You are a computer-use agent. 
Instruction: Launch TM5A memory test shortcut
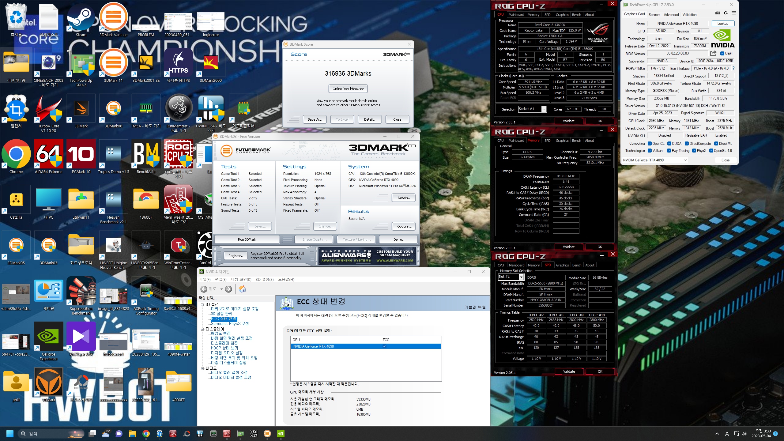pos(146,111)
